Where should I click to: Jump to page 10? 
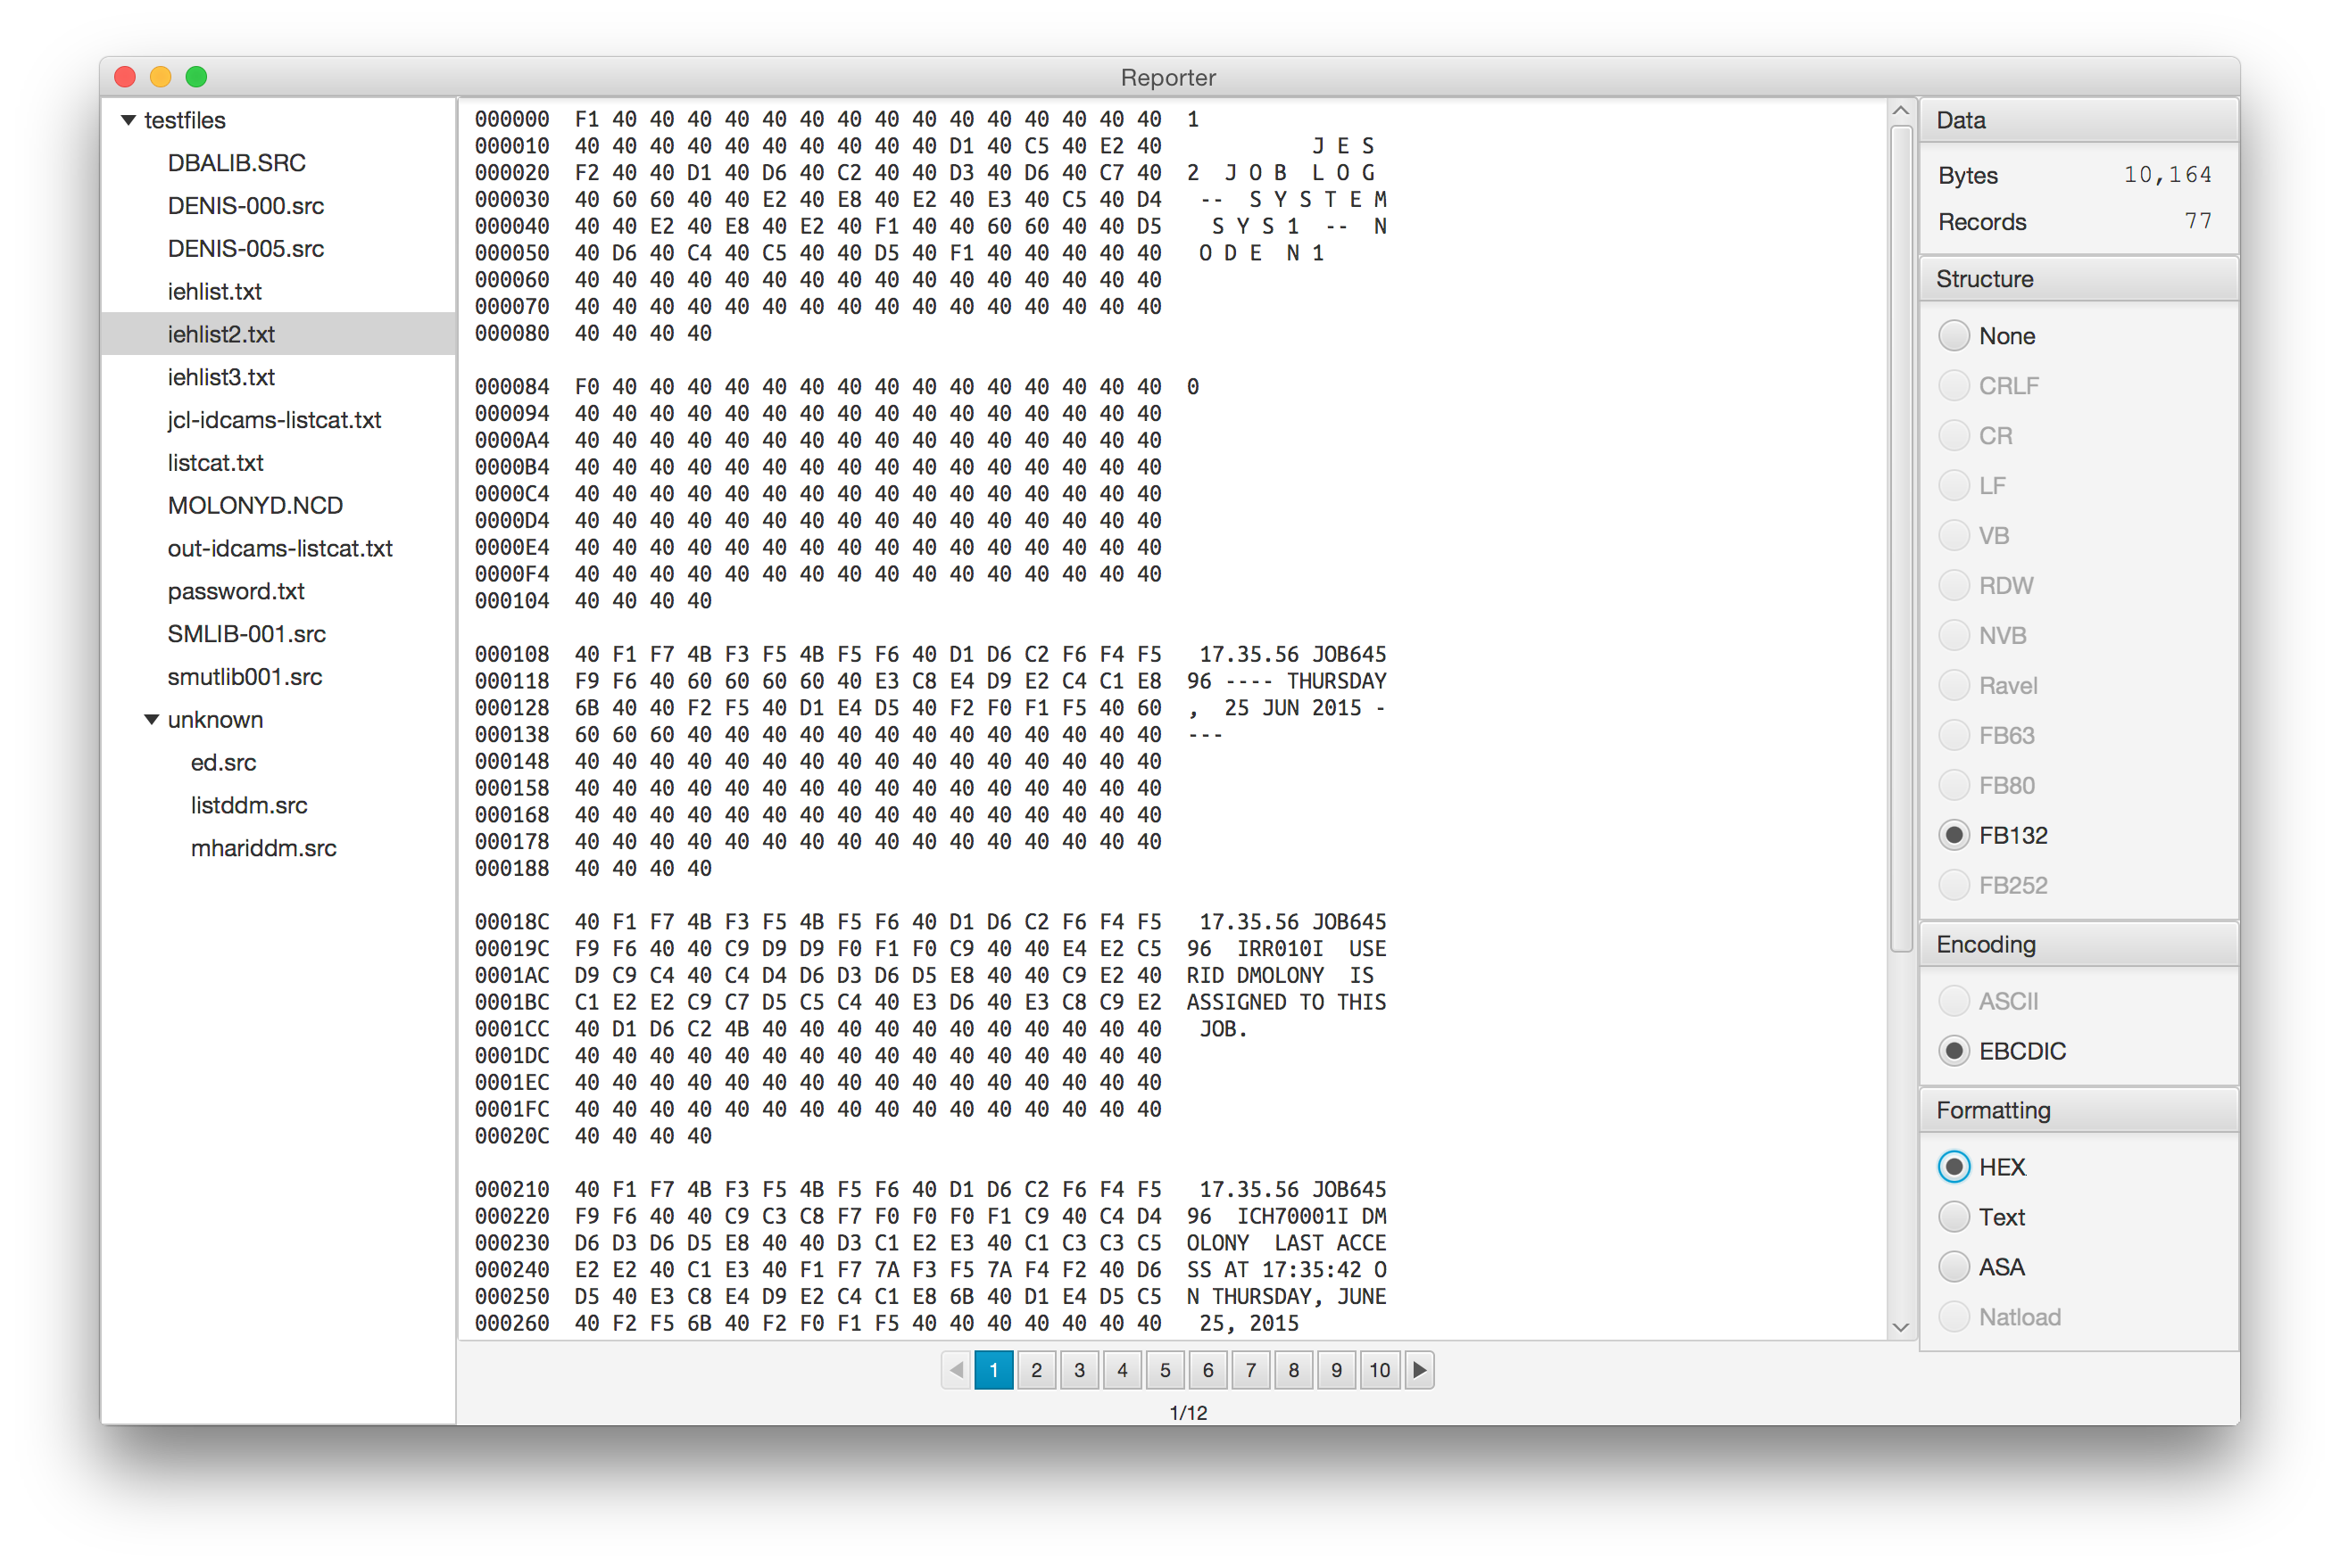tap(1380, 1370)
